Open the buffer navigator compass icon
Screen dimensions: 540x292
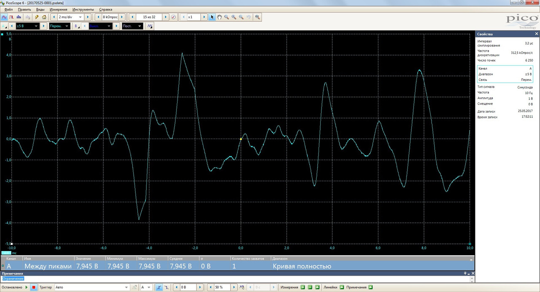point(173,17)
